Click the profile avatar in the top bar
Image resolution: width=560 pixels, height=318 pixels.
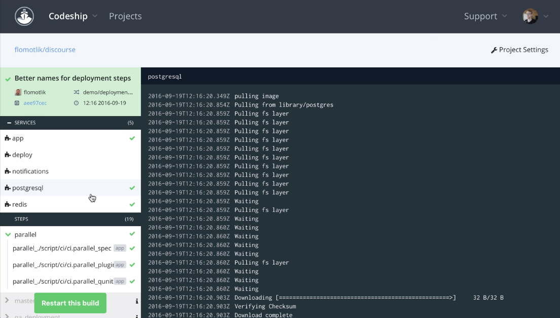pos(530,16)
